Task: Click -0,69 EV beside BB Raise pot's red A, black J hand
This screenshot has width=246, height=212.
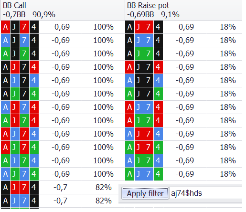Action: (x=185, y=67)
